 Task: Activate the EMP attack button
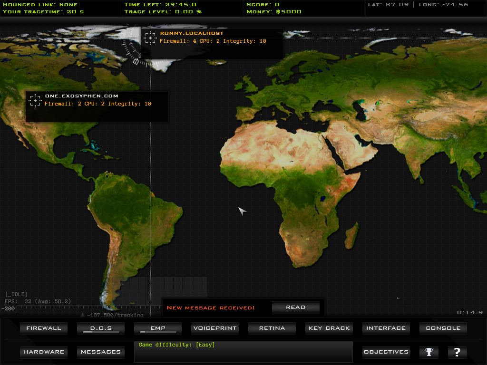(157, 328)
